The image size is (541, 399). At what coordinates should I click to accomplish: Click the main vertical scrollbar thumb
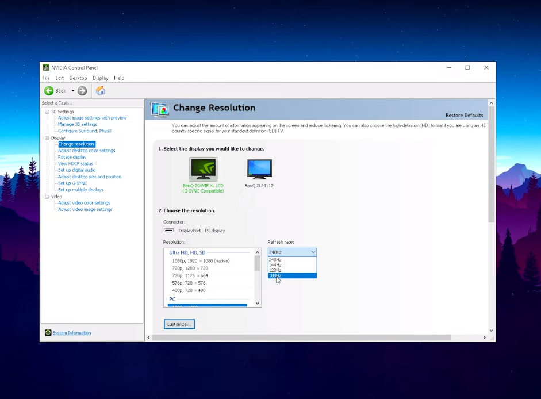click(x=492, y=164)
